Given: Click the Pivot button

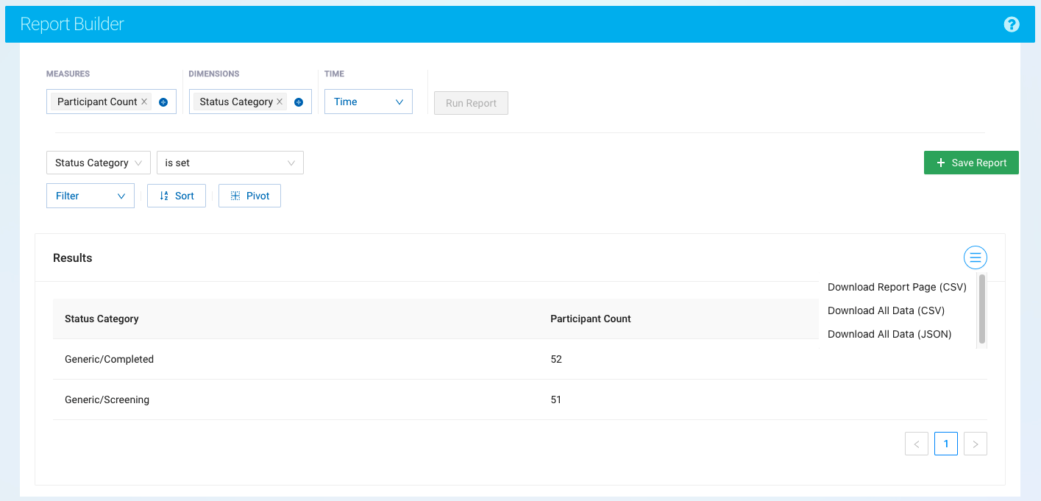Looking at the screenshot, I should [x=249, y=196].
